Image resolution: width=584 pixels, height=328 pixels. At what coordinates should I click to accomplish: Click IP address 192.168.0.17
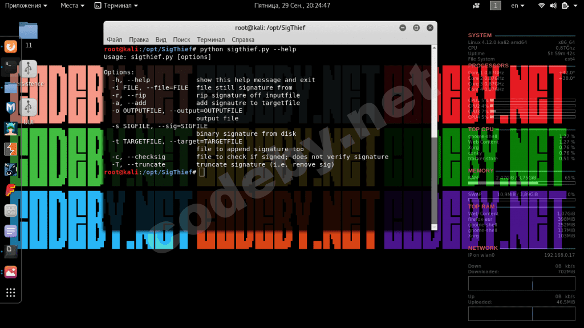(559, 256)
